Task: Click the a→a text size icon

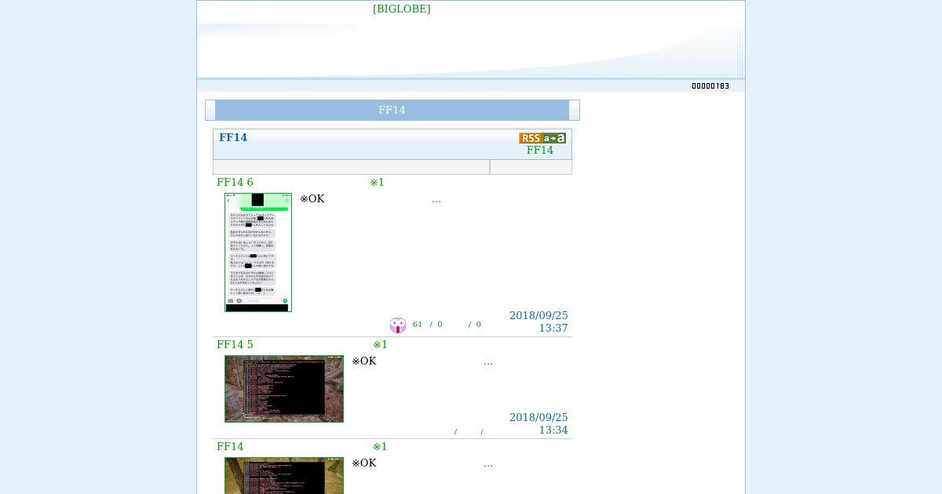Action: click(554, 138)
